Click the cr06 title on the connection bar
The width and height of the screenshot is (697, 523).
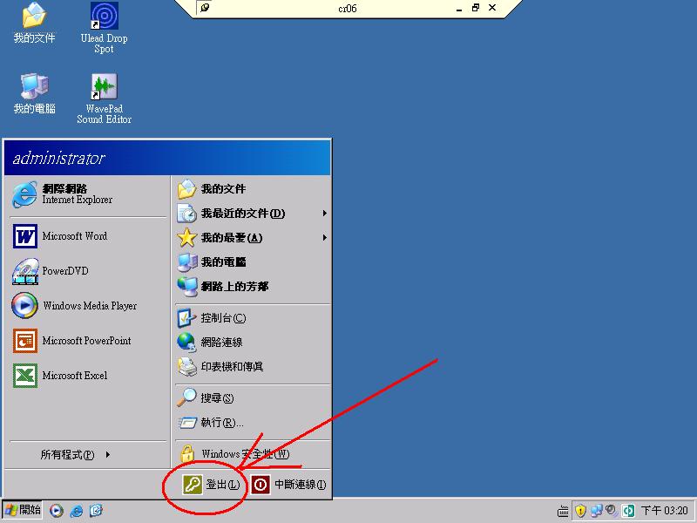[347, 9]
